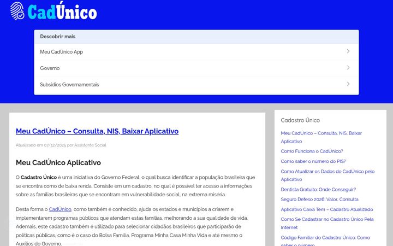Open sidebar link Como Atualizar os Dados do CadÚnico
393x246 pixels.
[327, 175]
